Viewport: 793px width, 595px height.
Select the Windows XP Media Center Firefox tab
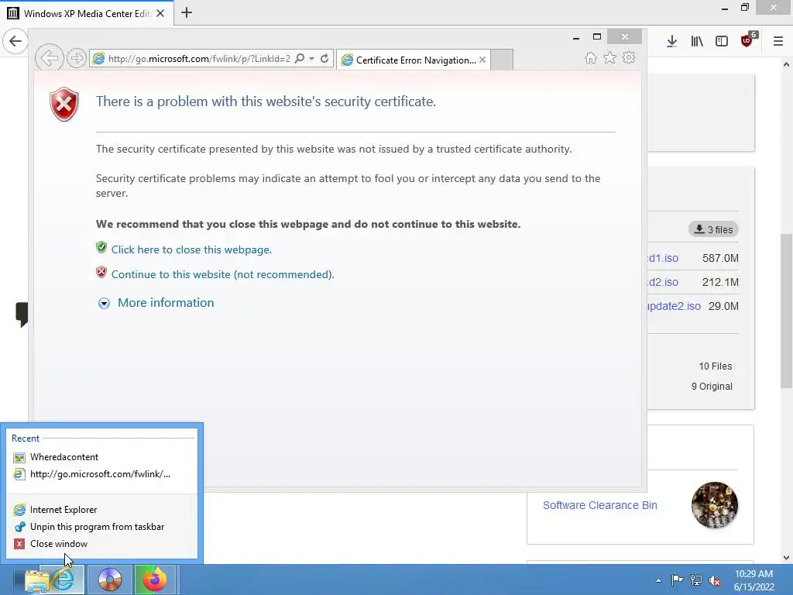pyautogui.click(x=87, y=13)
